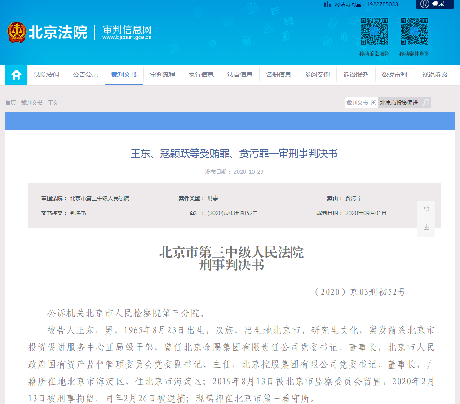Focus the search field containing 北京市投资促进

click(x=400, y=103)
